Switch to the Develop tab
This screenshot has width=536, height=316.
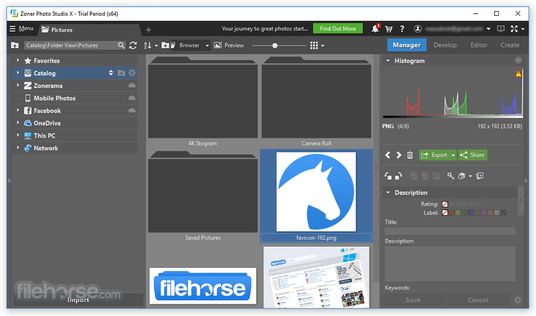pos(445,45)
